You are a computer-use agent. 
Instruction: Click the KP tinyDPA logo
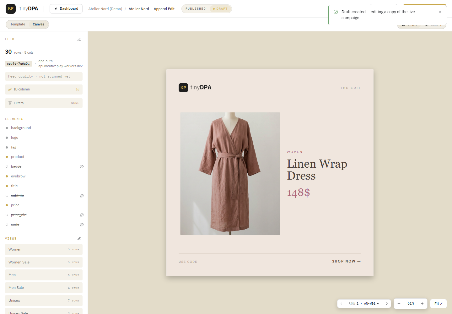[22, 8]
